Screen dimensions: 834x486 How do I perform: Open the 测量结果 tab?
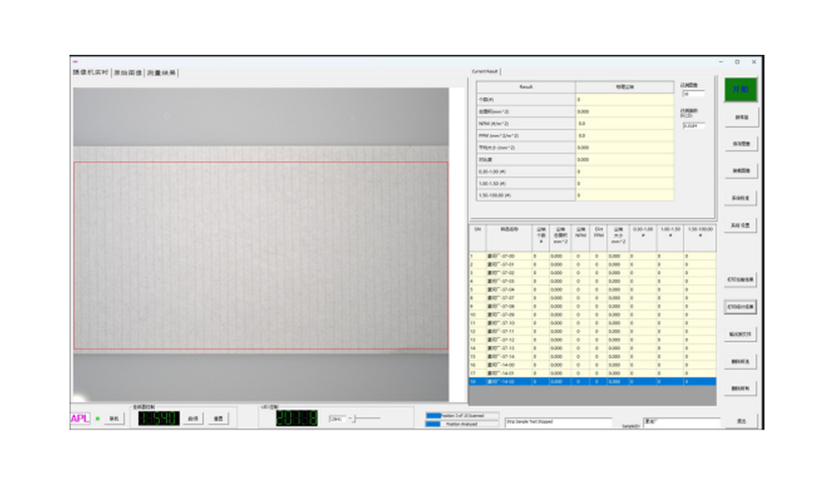pos(162,72)
